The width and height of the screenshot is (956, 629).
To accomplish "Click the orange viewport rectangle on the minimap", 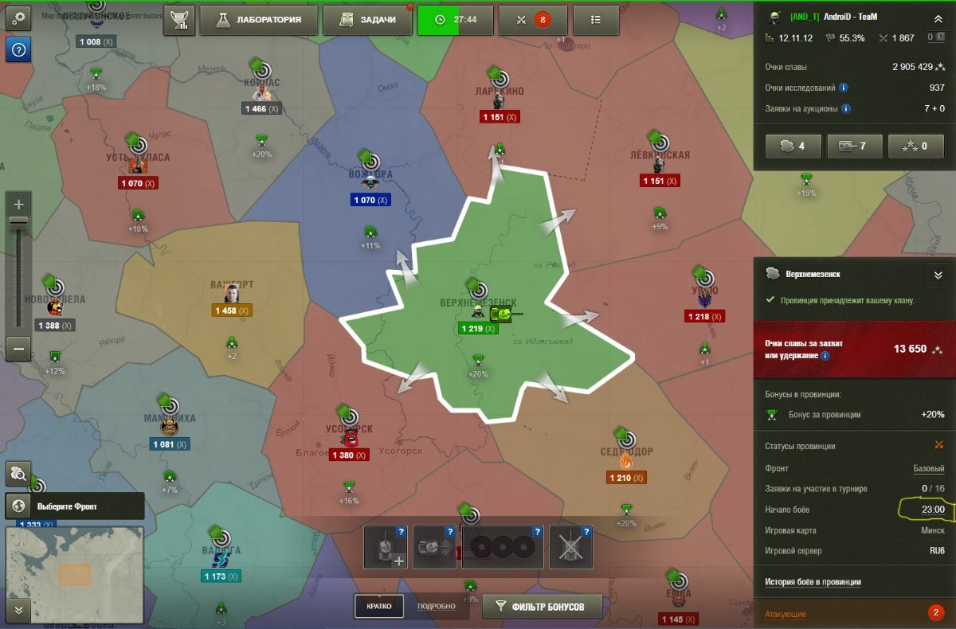I will click(75, 574).
